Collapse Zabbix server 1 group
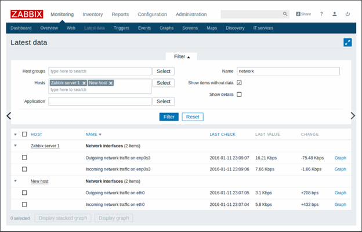362x232 pixels. [x=16, y=146]
